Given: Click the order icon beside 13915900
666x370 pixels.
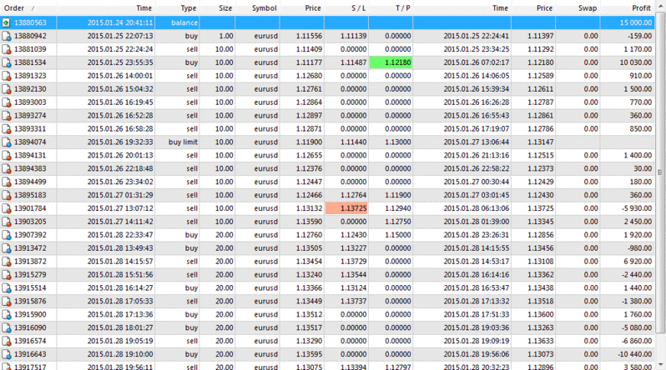Looking at the screenshot, I should click(7, 314).
